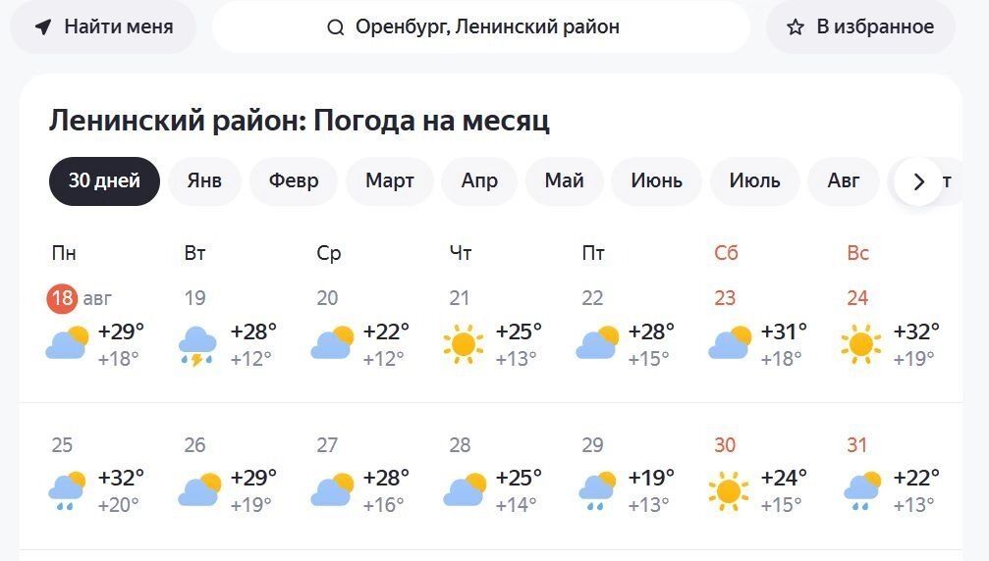Click the rainy icon for August 29
This screenshot has height=561, width=989.
(x=597, y=491)
